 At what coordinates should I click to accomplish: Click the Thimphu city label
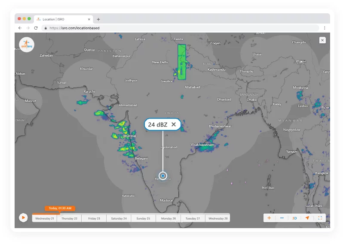click(246, 71)
